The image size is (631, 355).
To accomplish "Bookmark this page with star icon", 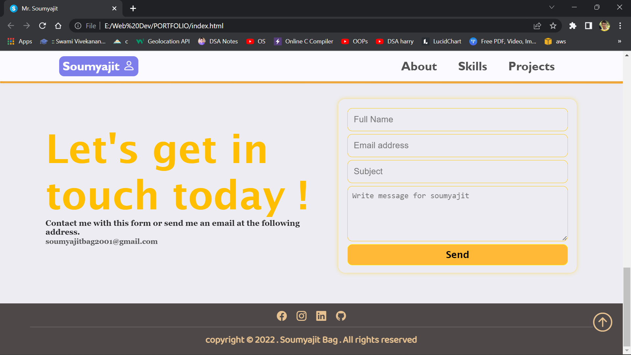I will pos(553,26).
